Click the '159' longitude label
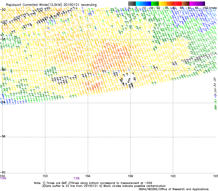The image size is (218, 191). point(131,176)
